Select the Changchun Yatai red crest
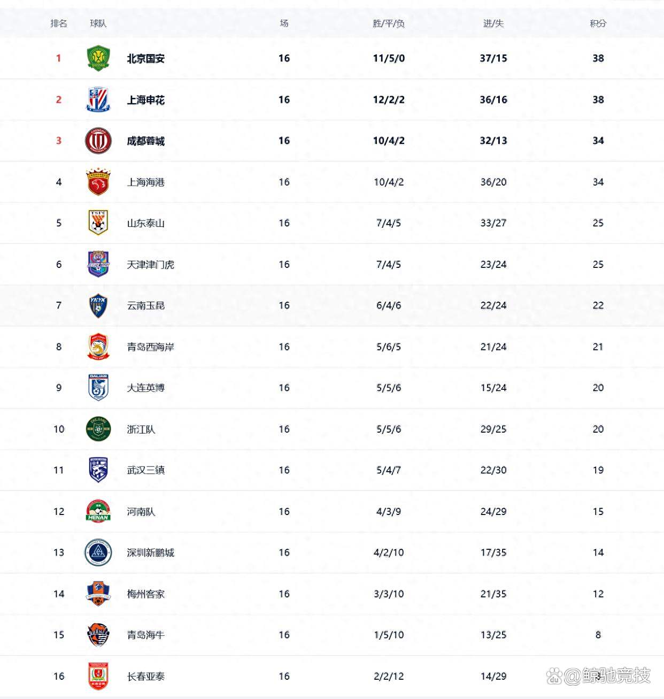This screenshot has height=699, width=664. pyautogui.click(x=98, y=676)
